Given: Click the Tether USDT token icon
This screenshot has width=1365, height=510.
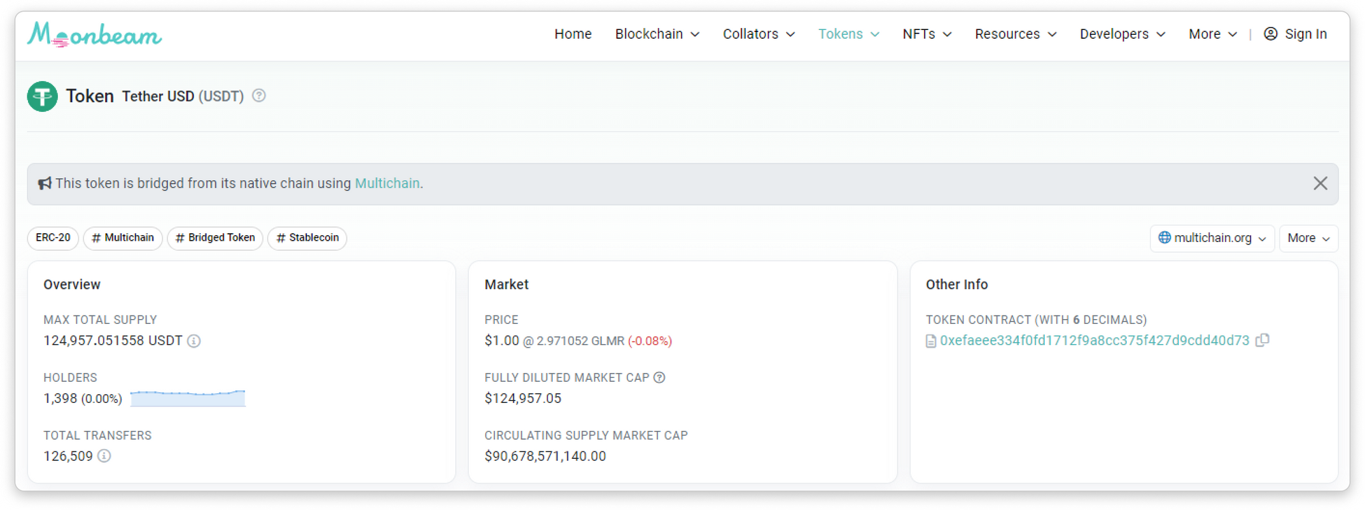Looking at the screenshot, I should (42, 96).
